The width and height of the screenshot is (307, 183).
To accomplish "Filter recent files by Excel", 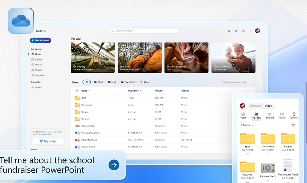I will [112, 82].
